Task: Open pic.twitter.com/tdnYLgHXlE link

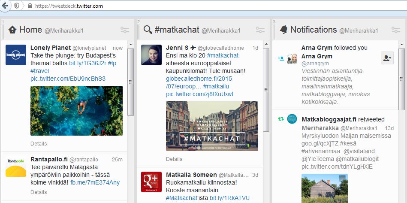Action: click(337, 167)
